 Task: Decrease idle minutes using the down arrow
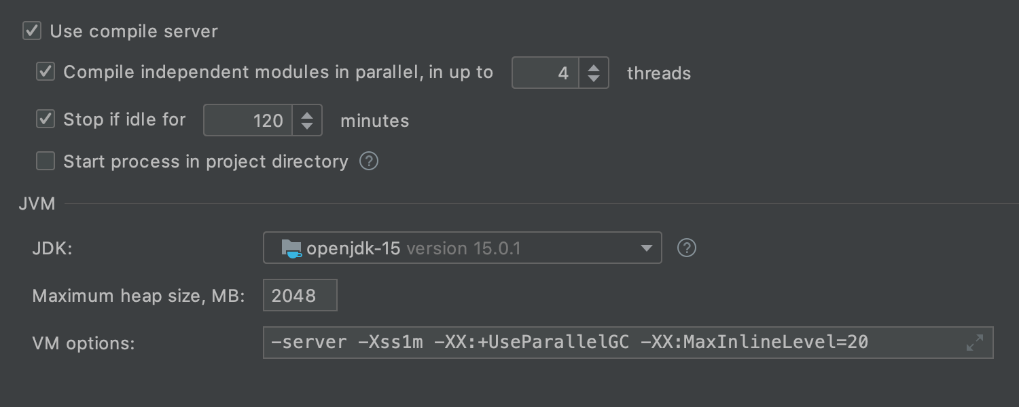[x=307, y=126]
